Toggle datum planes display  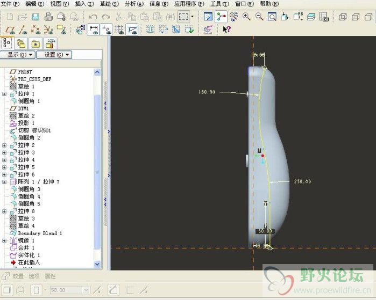pos(10,30)
